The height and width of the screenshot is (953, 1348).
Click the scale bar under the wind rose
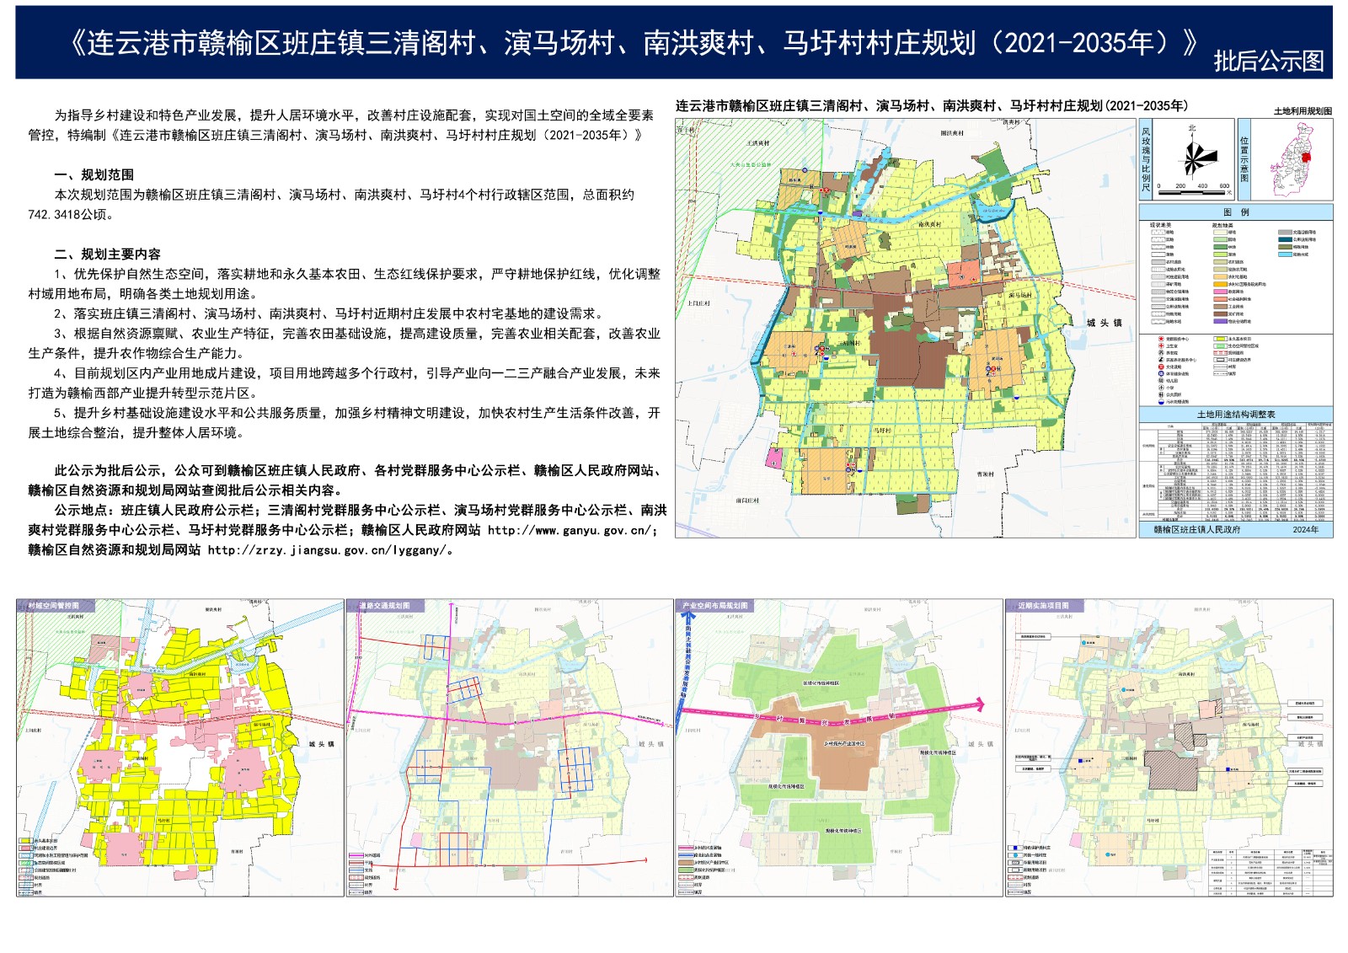(1193, 191)
